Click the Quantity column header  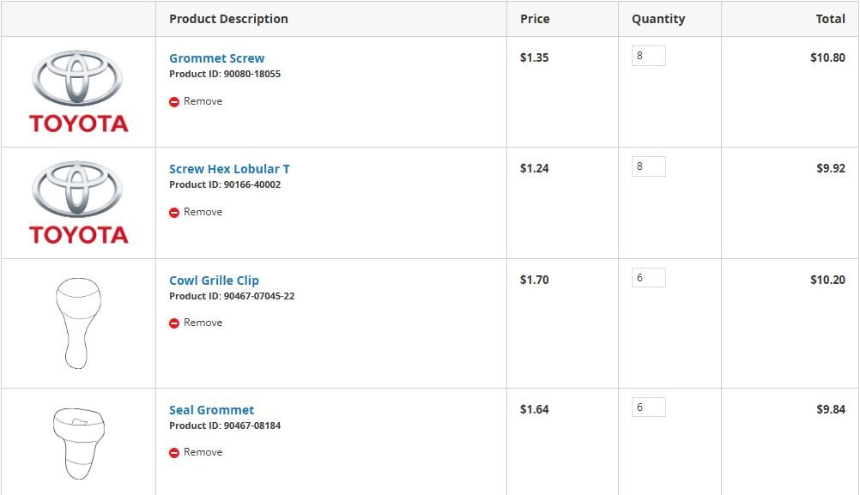click(658, 19)
